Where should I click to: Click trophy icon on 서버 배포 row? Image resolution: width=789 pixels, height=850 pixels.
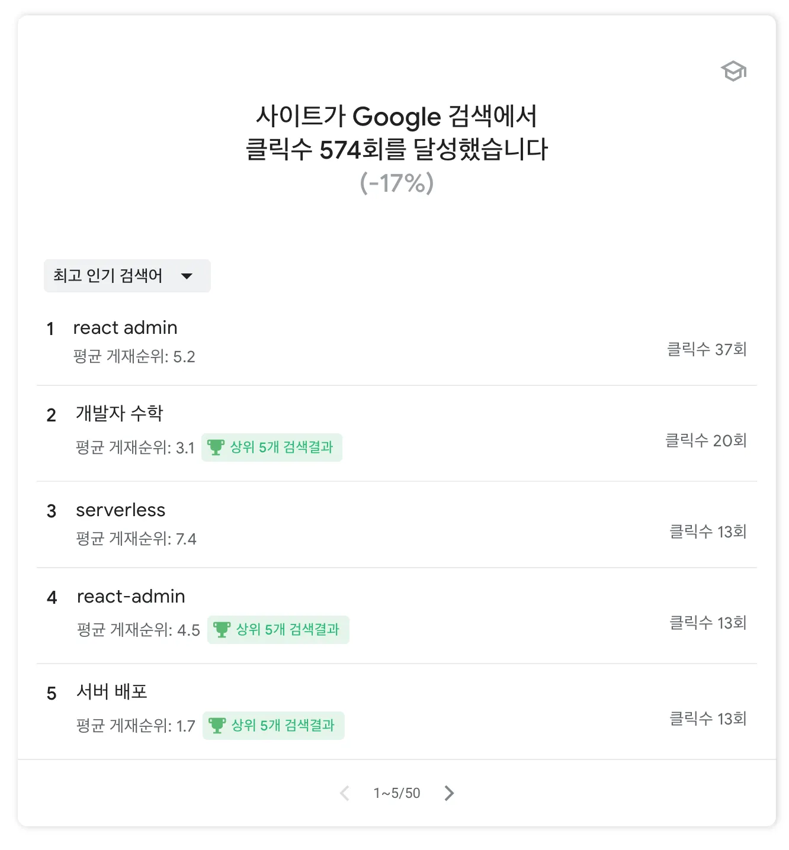click(217, 726)
